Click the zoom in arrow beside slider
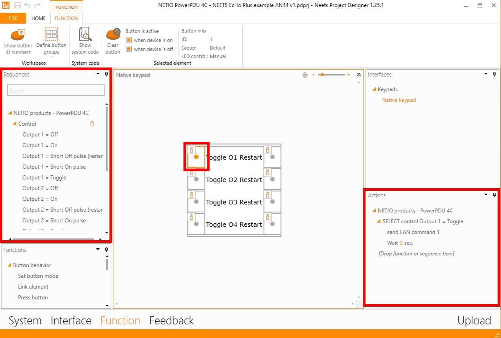 pyautogui.click(x=349, y=75)
